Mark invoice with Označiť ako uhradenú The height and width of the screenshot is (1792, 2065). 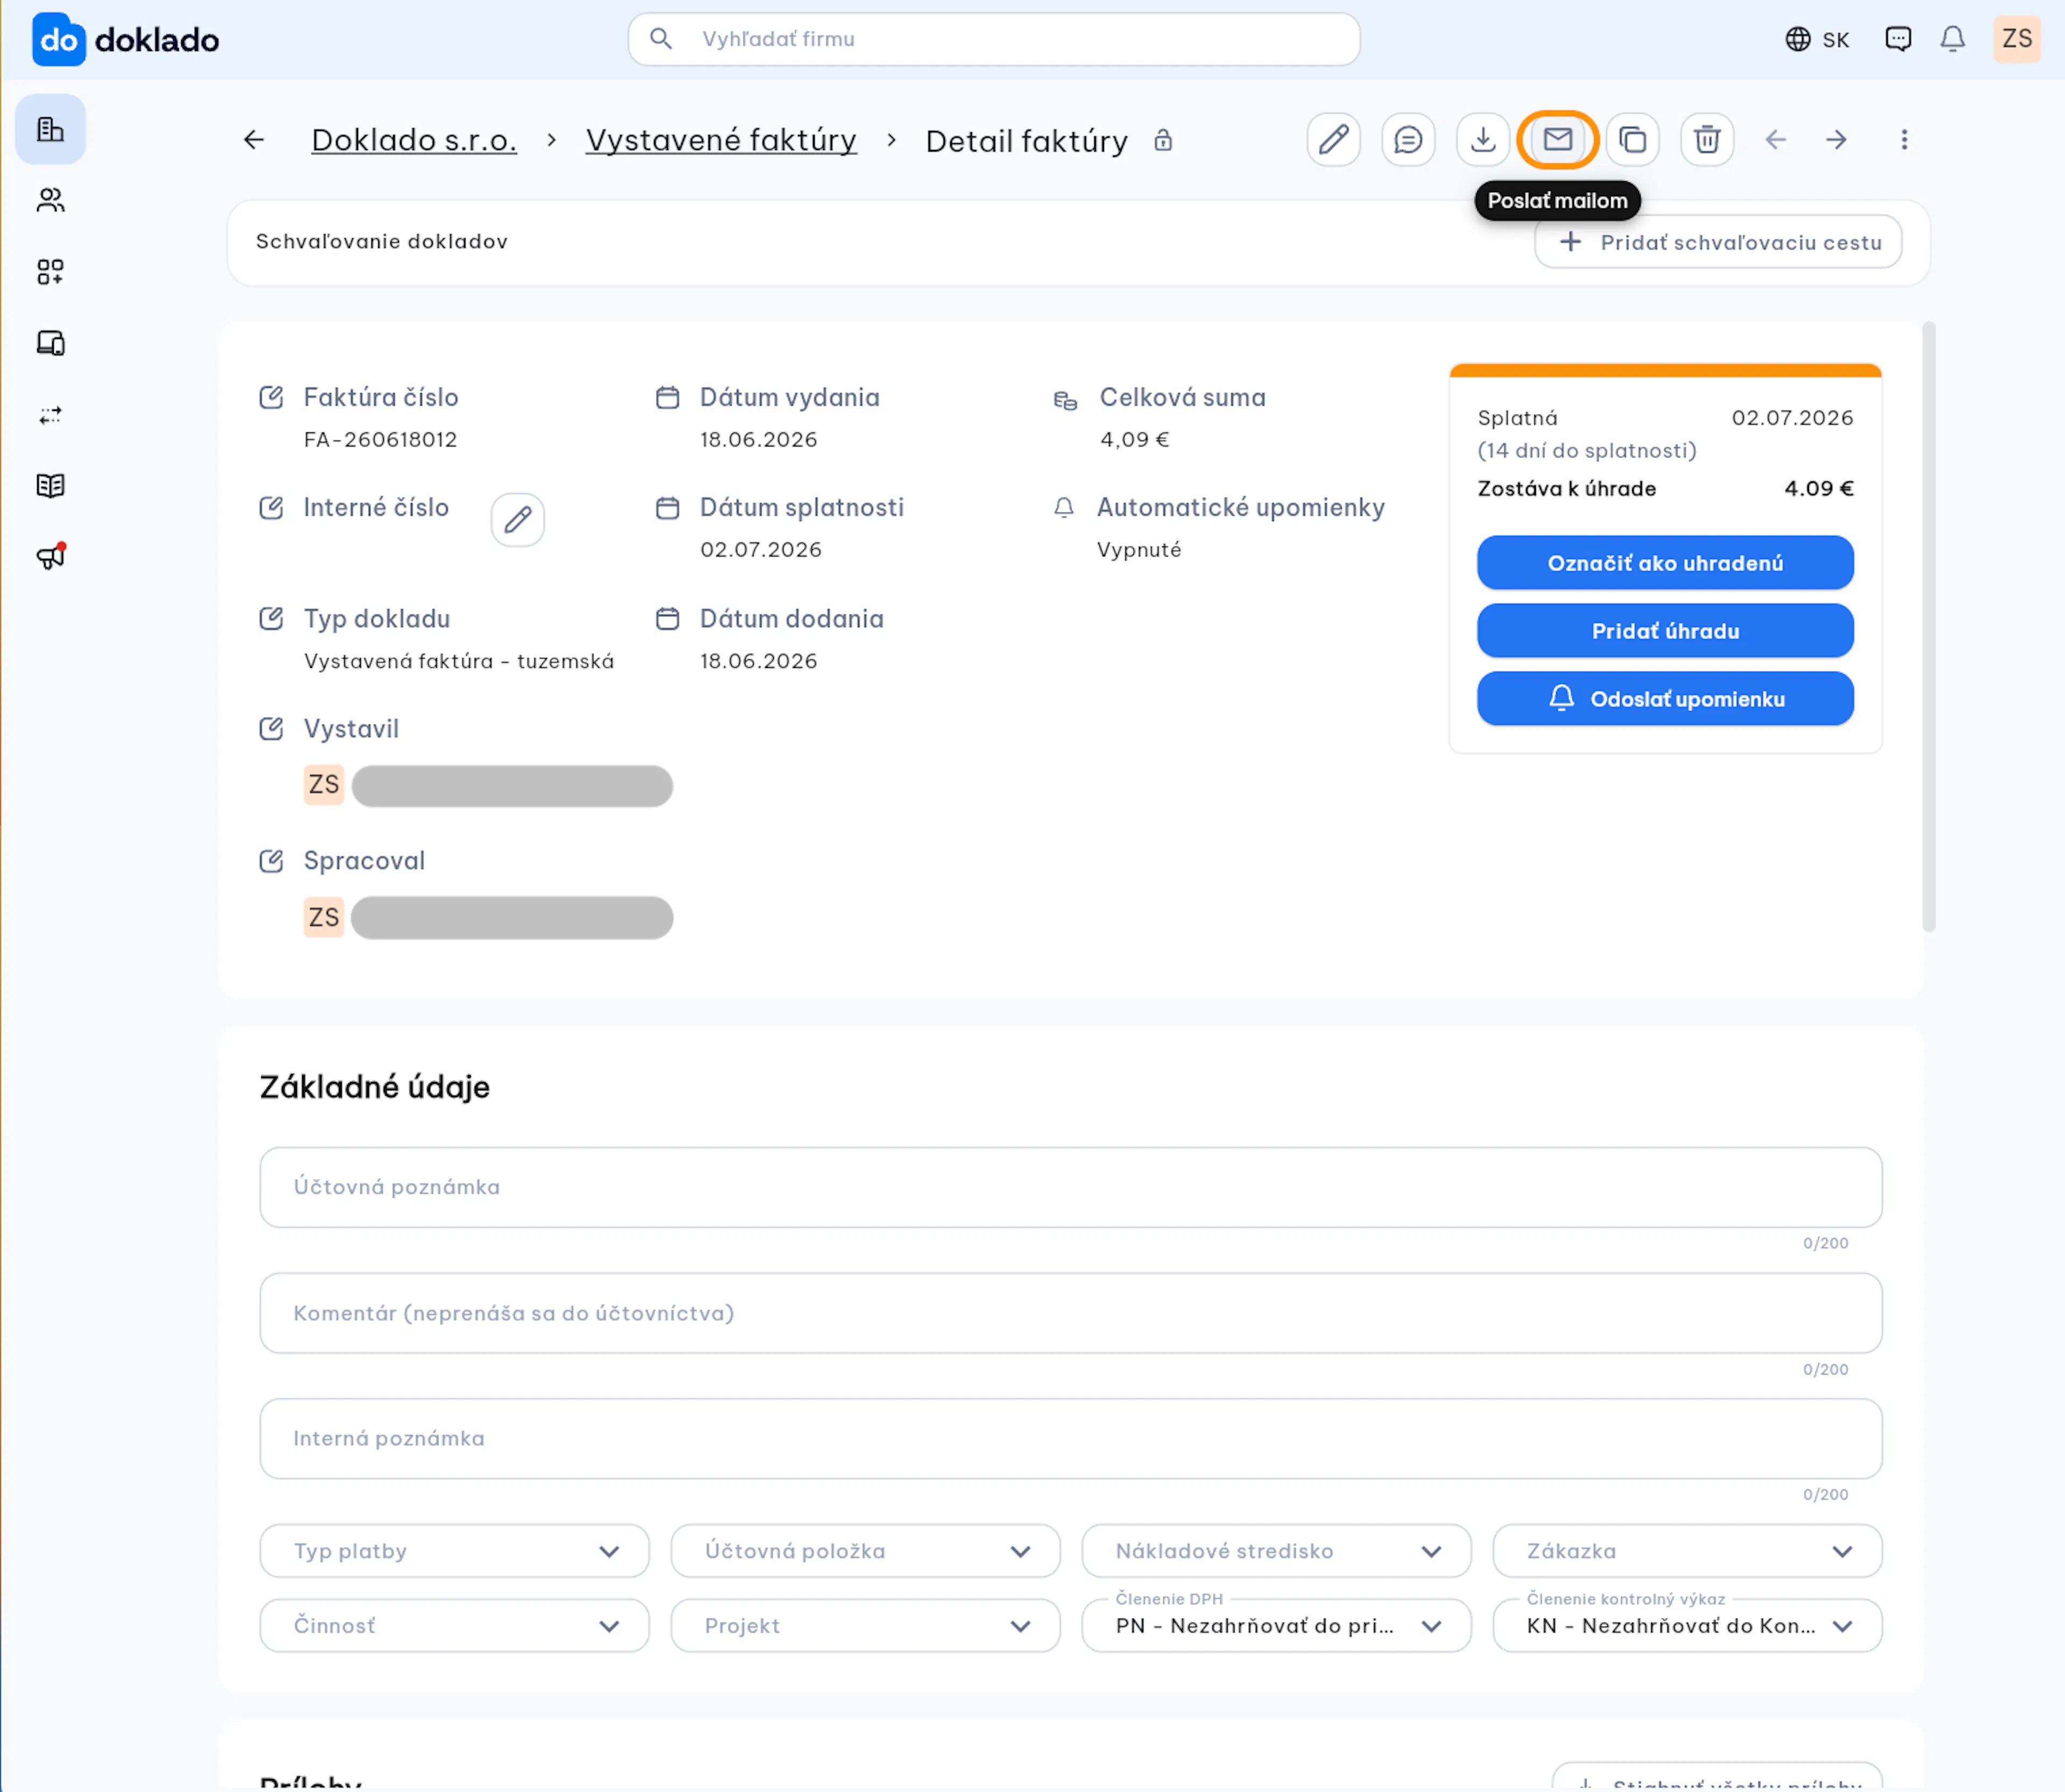pyautogui.click(x=1665, y=563)
